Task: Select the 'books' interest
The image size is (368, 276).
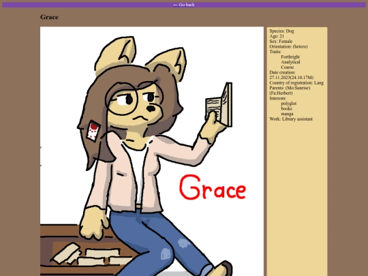Action: point(286,108)
